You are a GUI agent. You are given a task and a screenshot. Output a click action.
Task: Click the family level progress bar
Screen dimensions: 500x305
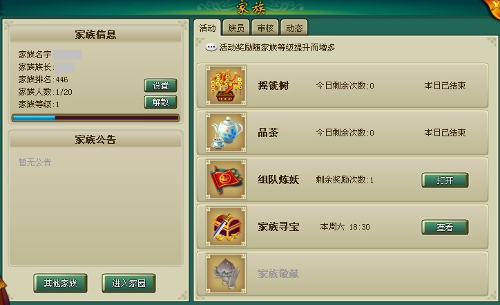point(96,118)
